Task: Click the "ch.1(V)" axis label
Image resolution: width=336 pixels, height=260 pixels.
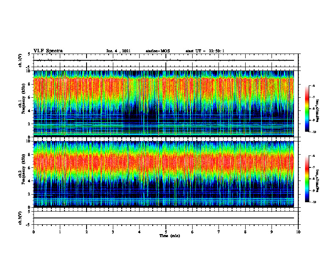Action: pyautogui.click(x=20, y=60)
